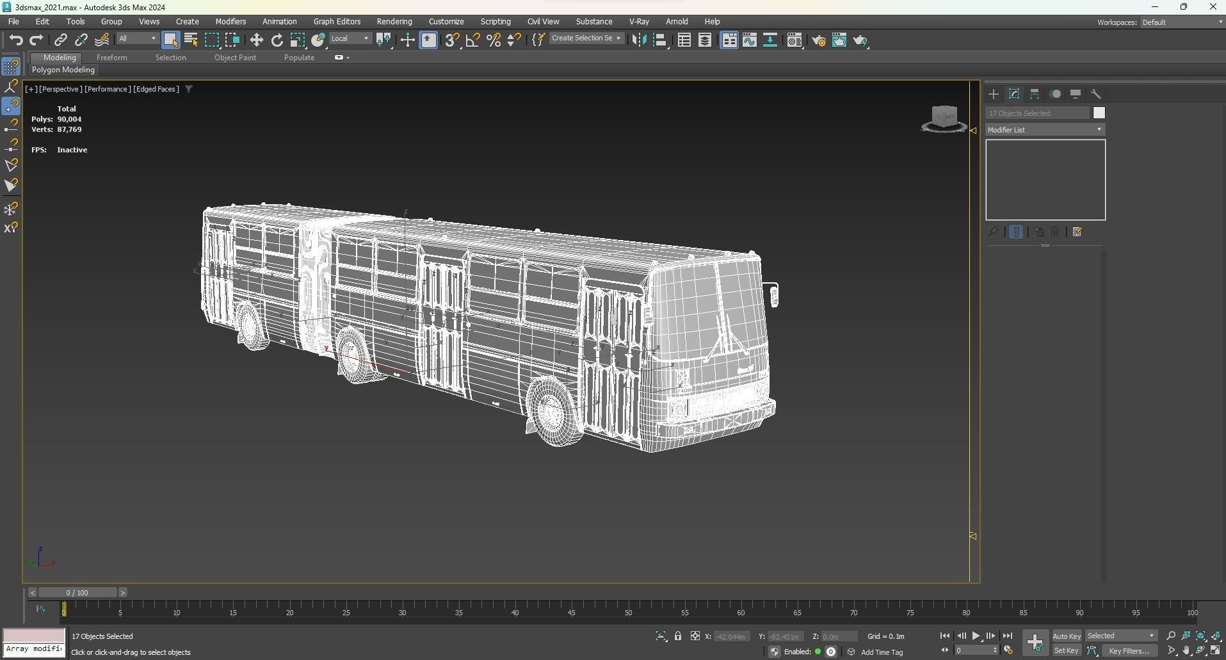Pick the Select and Scale tool
1226x660 pixels.
[298, 40]
